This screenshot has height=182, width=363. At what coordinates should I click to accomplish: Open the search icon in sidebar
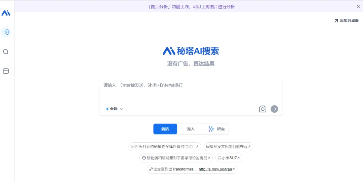6,52
